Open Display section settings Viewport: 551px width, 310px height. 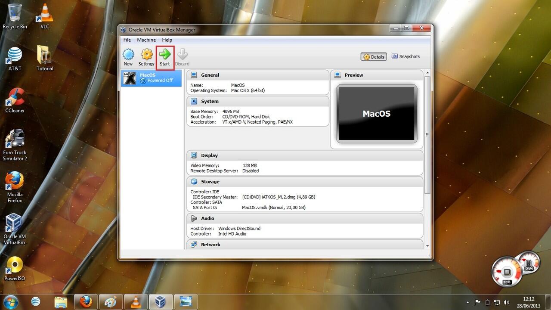209,155
